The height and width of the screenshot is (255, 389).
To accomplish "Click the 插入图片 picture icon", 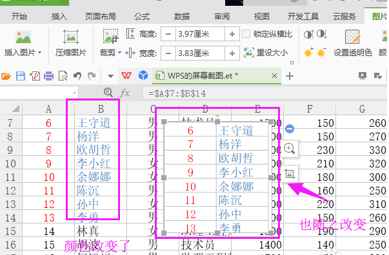I will coord(23,37).
